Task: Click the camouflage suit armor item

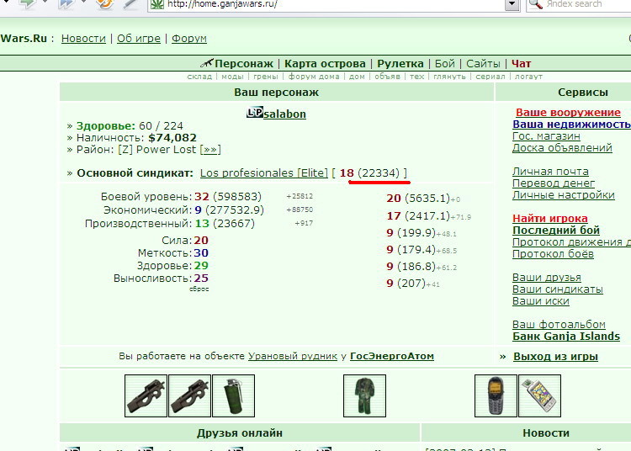Action: (x=364, y=395)
